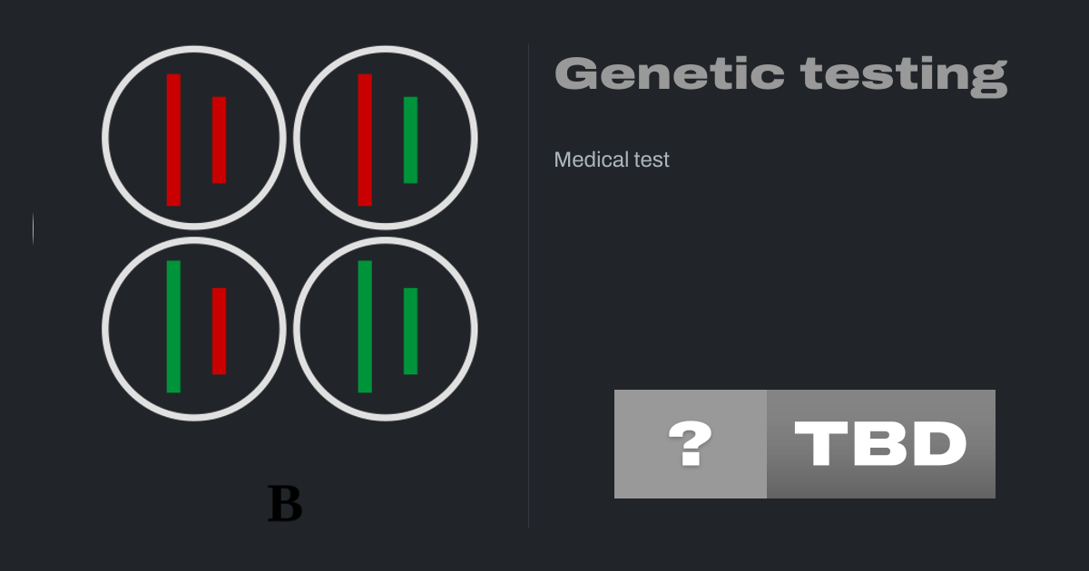This screenshot has height=571, width=1089.
Task: Click long red bar in top-right circle
Action: tap(365, 140)
